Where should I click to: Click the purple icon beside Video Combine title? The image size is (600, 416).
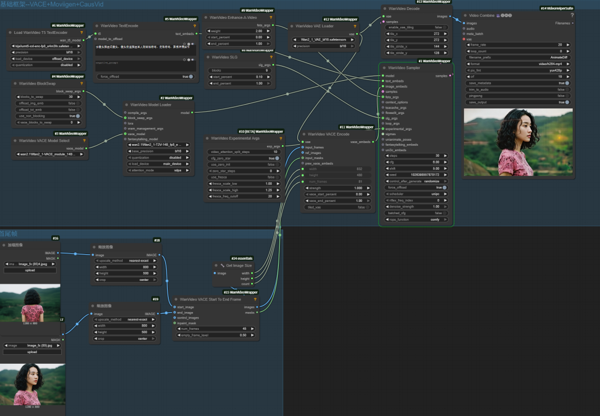click(498, 16)
